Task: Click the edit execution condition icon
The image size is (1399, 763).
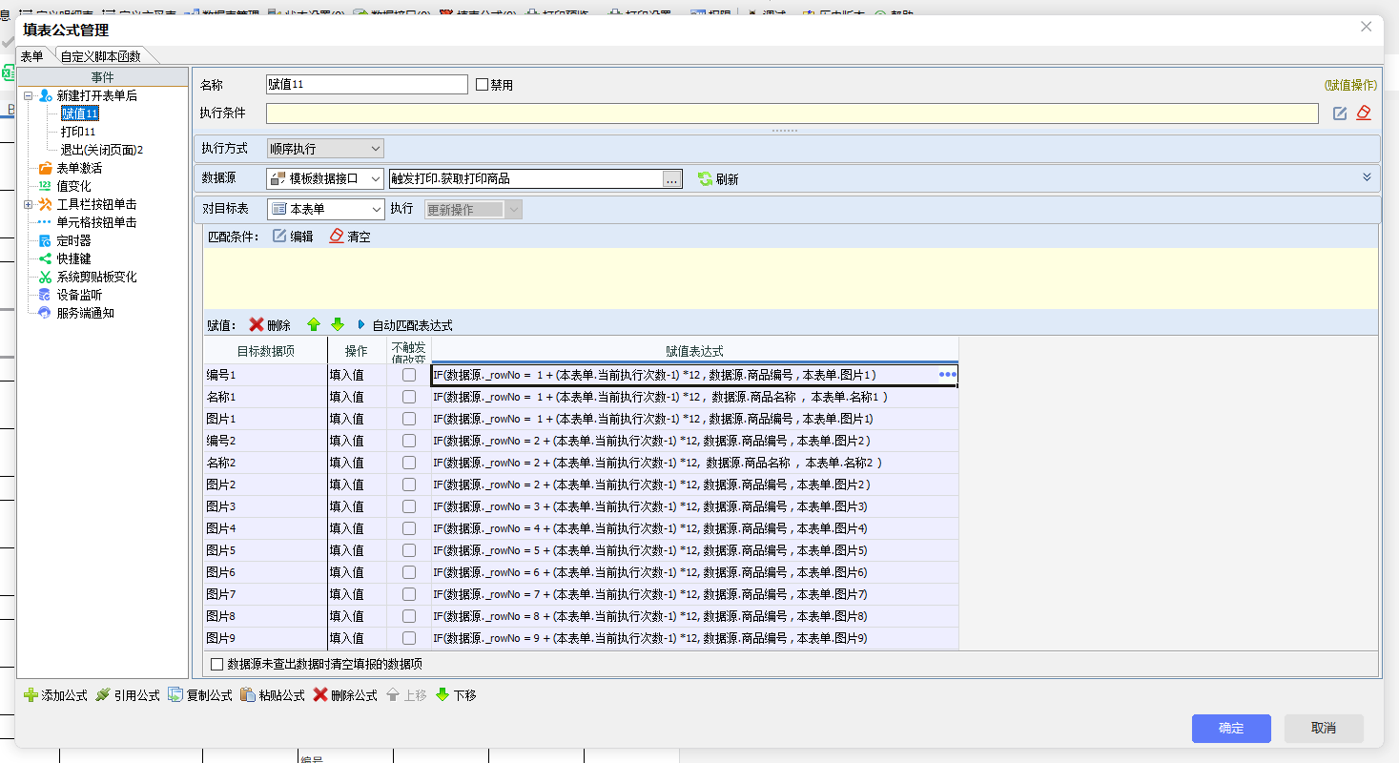Action: click(1340, 113)
